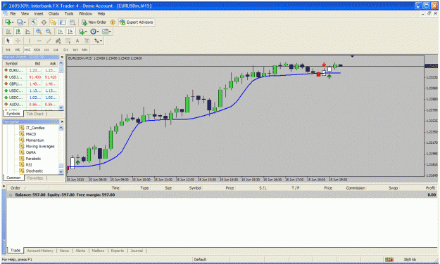
Task: Toggle the Data Window crosshair icon
Action: tap(44, 22)
